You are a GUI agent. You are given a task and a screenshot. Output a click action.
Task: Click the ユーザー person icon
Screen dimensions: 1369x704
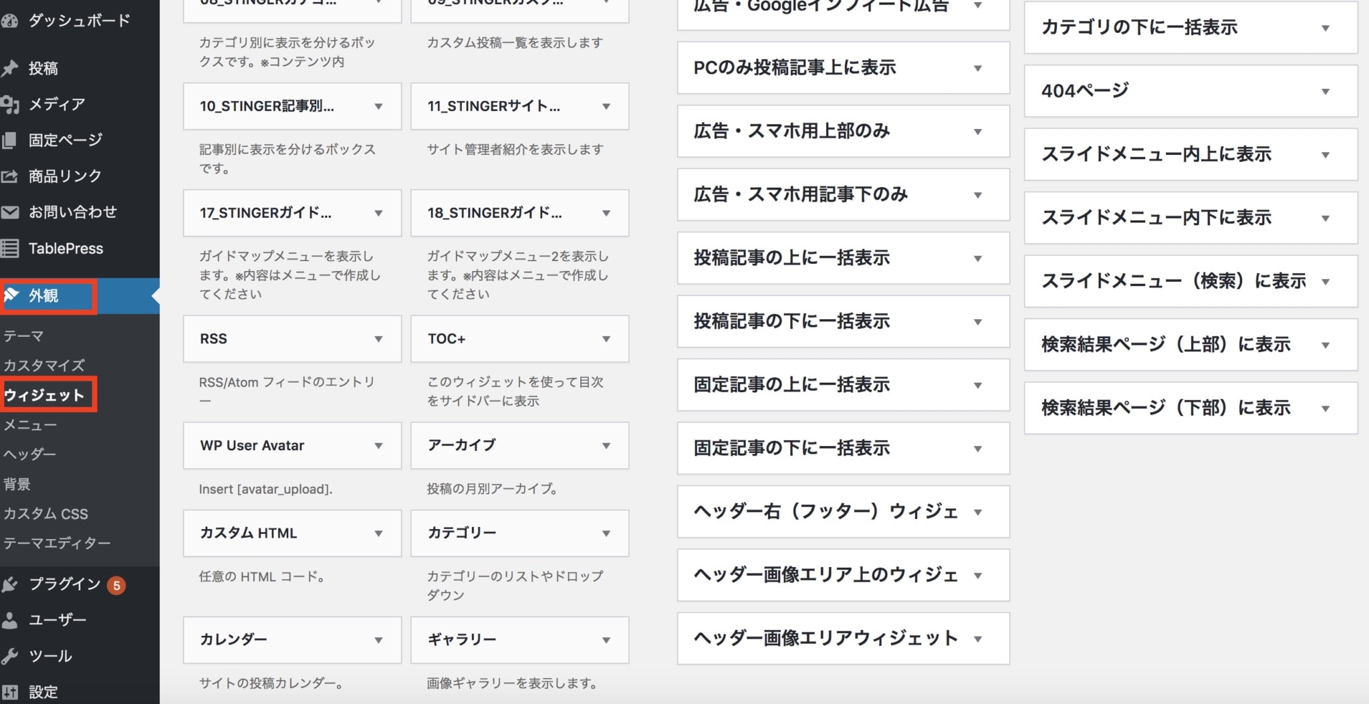(x=9, y=620)
